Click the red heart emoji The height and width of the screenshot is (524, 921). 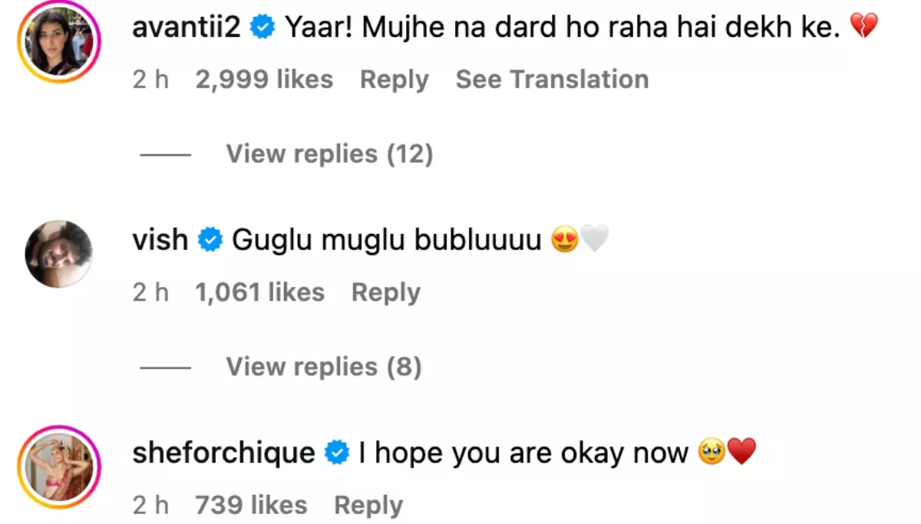741,453
